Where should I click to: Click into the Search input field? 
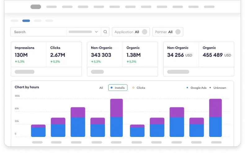click(x=38, y=32)
